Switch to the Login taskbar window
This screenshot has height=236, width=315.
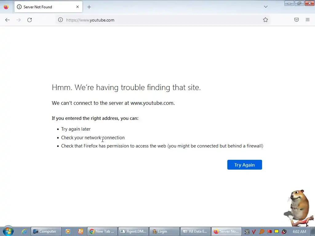pos(164,231)
